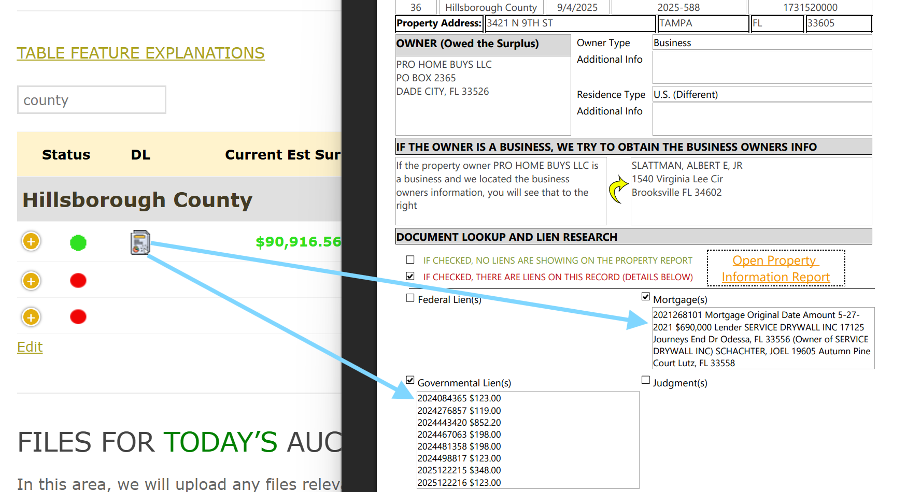Toggle the liens on this record checkbox
Screen dimensions: 907x492
coord(410,276)
